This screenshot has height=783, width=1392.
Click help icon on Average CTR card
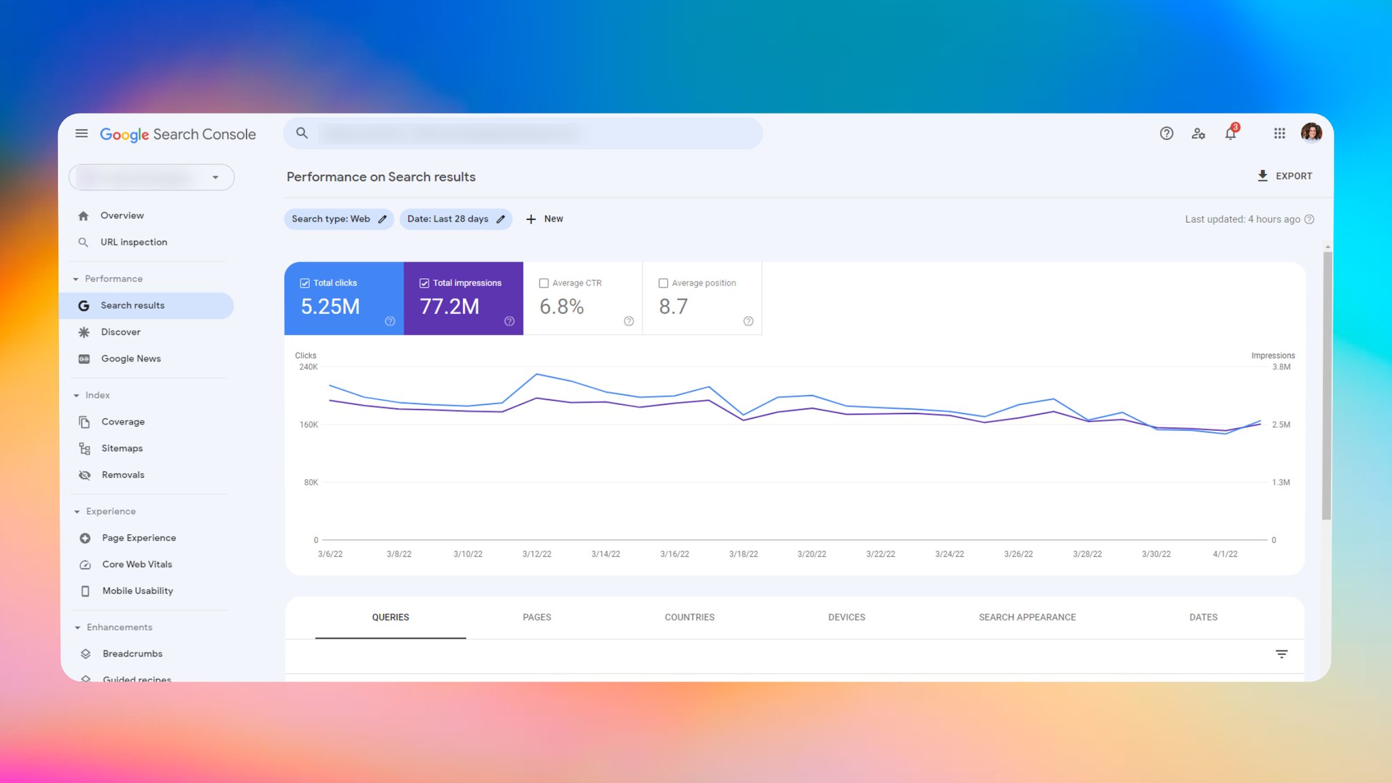[x=629, y=321]
